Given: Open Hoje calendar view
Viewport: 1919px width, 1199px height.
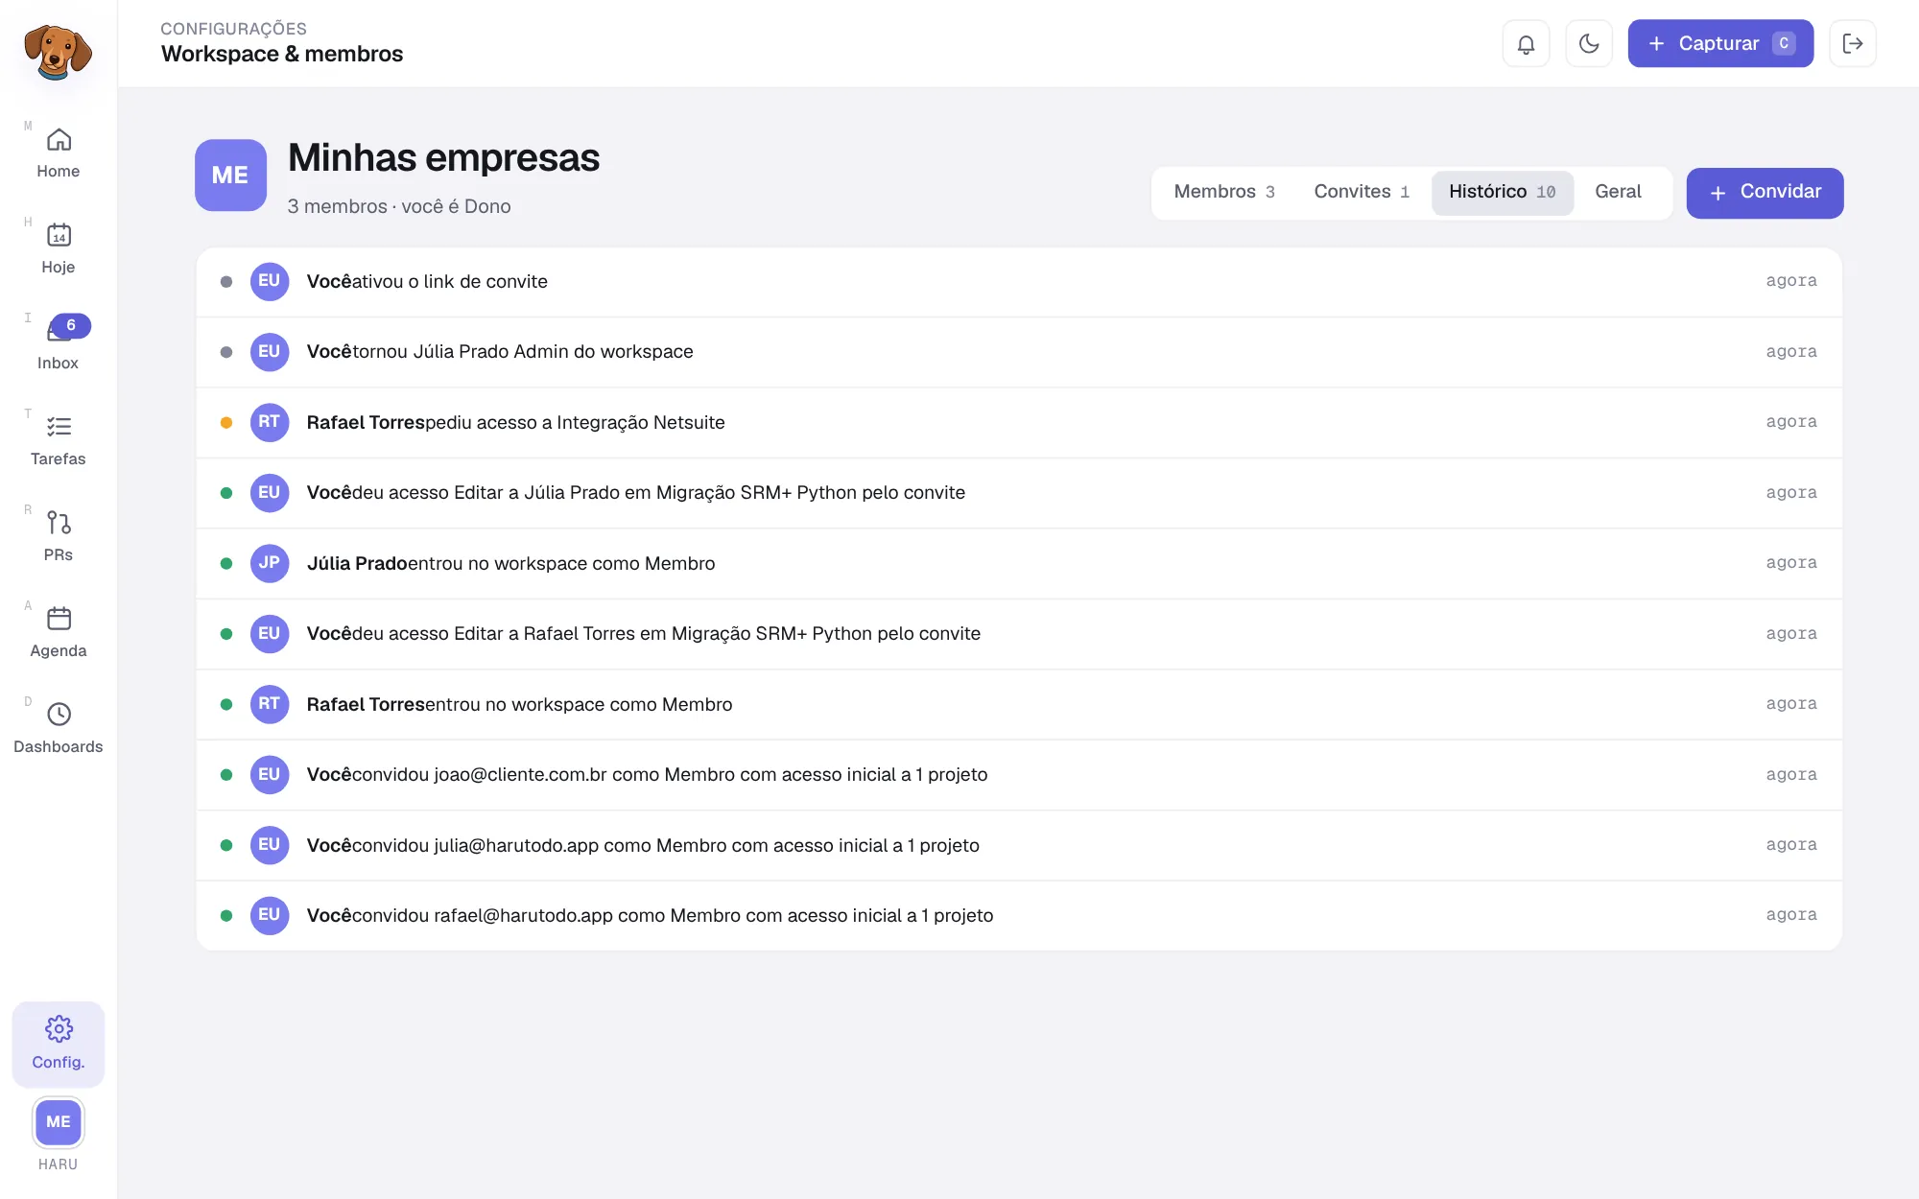Looking at the screenshot, I should click(x=59, y=249).
